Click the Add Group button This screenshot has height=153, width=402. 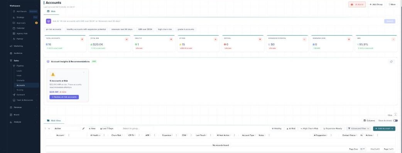pyautogui.click(x=376, y=4)
